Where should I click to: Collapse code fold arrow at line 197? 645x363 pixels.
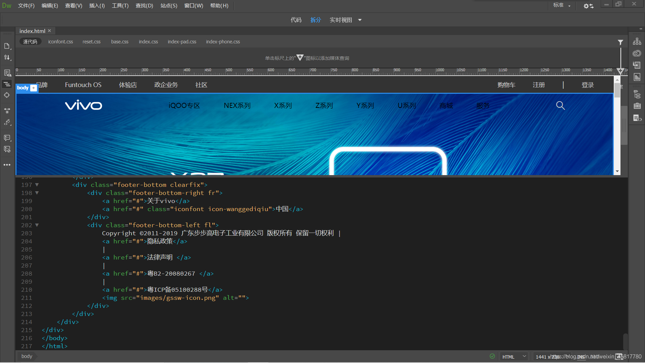tap(37, 185)
